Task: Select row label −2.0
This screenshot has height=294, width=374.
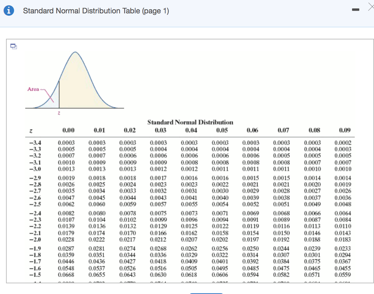Action: [x=35, y=239]
